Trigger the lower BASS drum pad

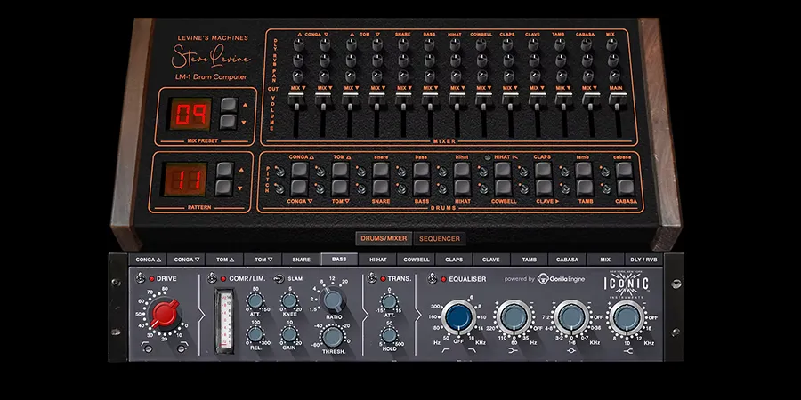[422, 188]
